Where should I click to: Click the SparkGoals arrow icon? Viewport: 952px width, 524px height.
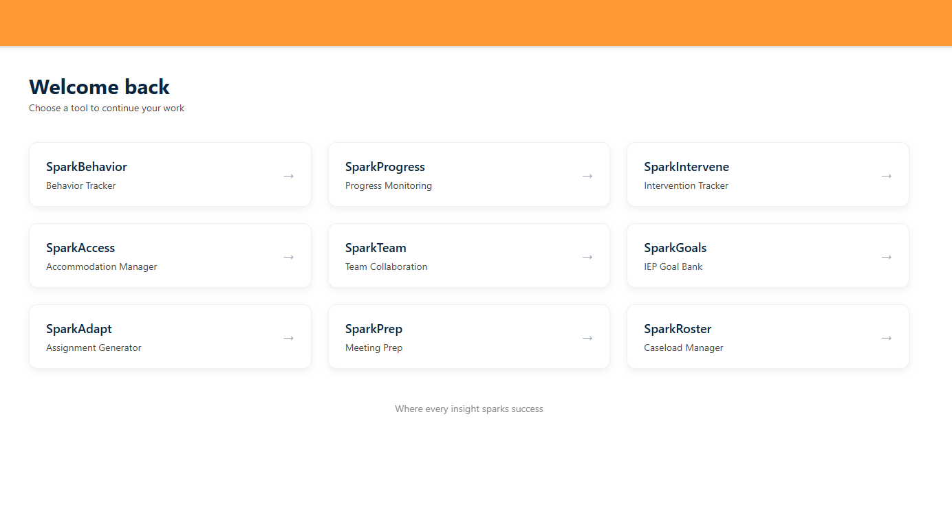pyautogui.click(x=886, y=257)
